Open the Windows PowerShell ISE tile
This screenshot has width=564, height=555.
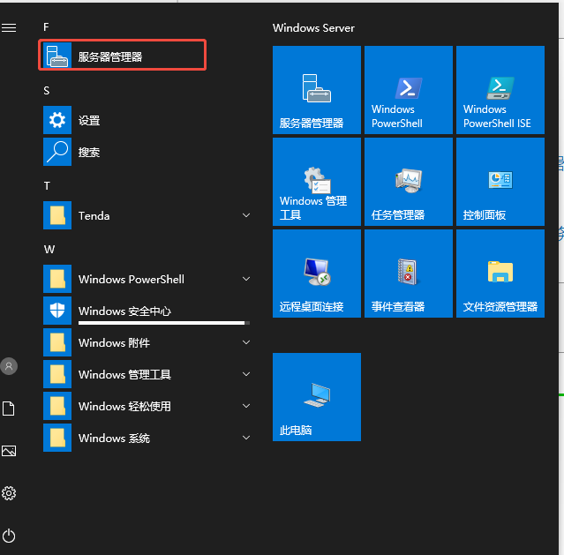click(500, 89)
